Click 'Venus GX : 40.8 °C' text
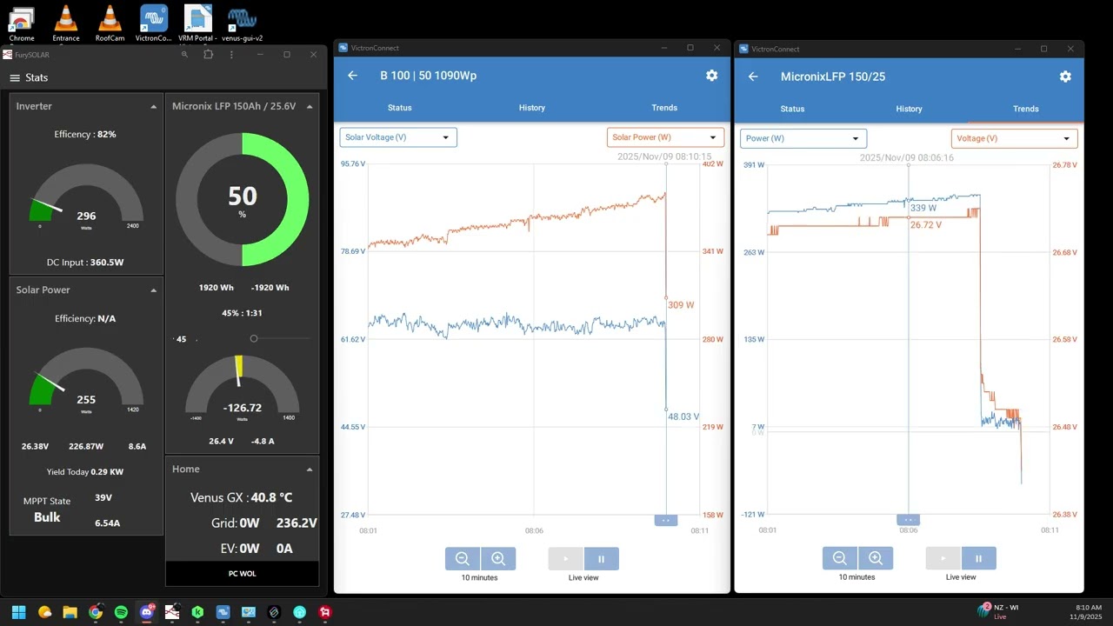The height and width of the screenshot is (626, 1113). 242,498
